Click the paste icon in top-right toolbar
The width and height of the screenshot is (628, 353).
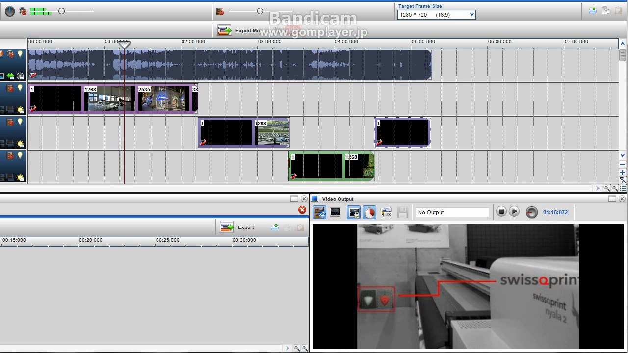pos(618,10)
